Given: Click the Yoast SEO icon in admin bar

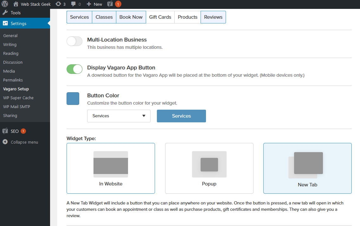Looking at the screenshot, I should tap(110, 4).
